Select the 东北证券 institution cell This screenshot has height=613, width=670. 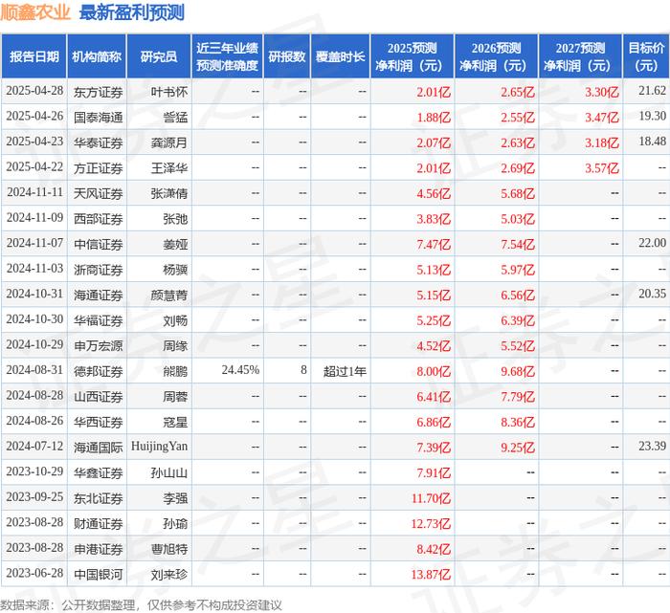click(99, 498)
